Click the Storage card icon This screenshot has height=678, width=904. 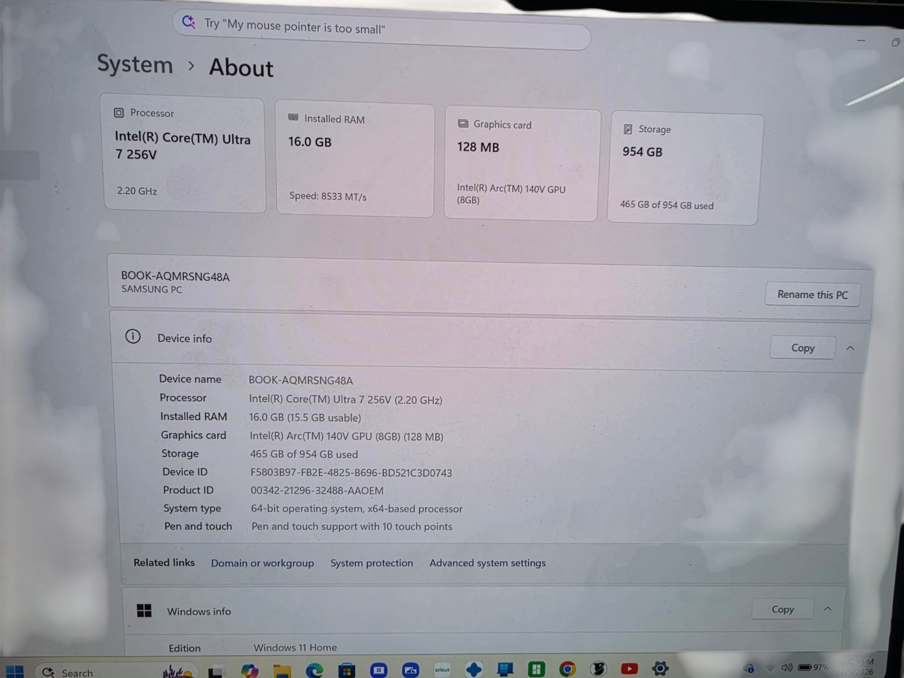(x=628, y=129)
